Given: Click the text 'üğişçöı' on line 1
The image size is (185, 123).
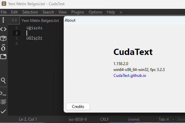Looking at the screenshot, I should coord(34,28).
